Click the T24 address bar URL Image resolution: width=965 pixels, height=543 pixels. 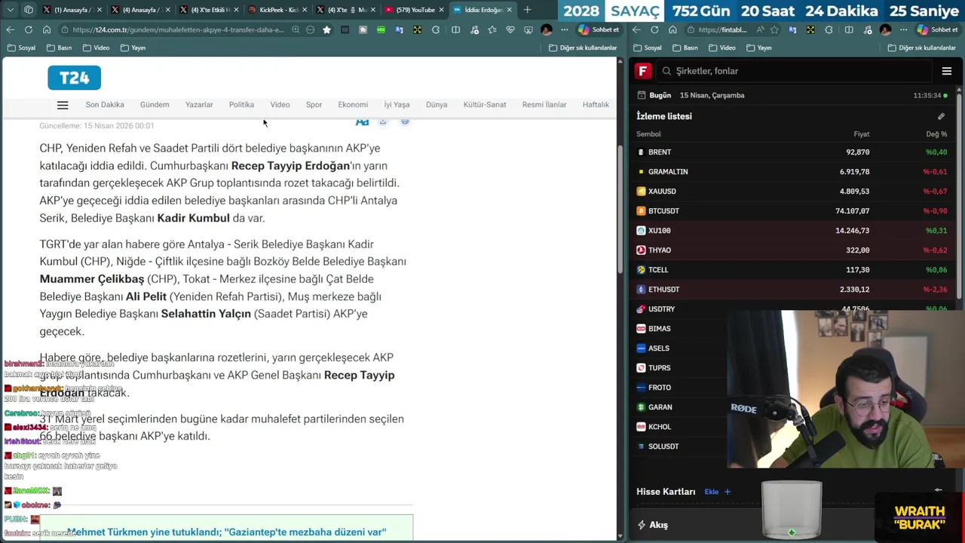tap(179, 29)
